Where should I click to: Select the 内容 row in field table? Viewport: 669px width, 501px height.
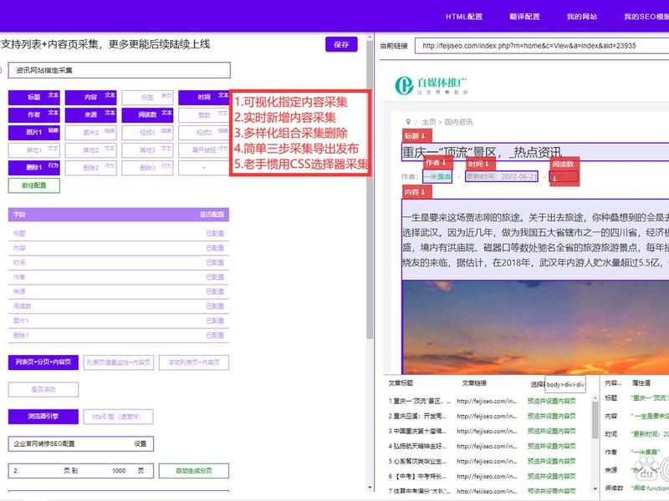[119, 248]
